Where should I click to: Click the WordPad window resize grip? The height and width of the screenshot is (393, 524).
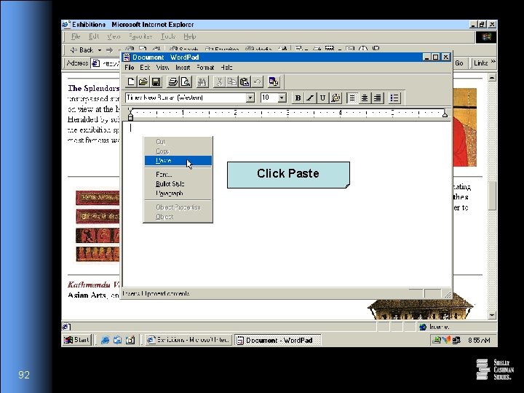(447, 294)
